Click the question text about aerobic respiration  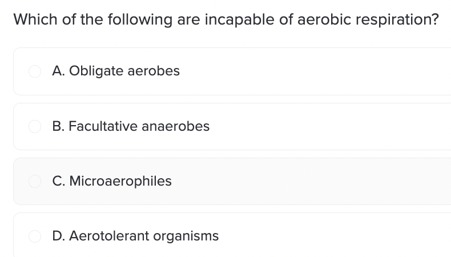226,20
